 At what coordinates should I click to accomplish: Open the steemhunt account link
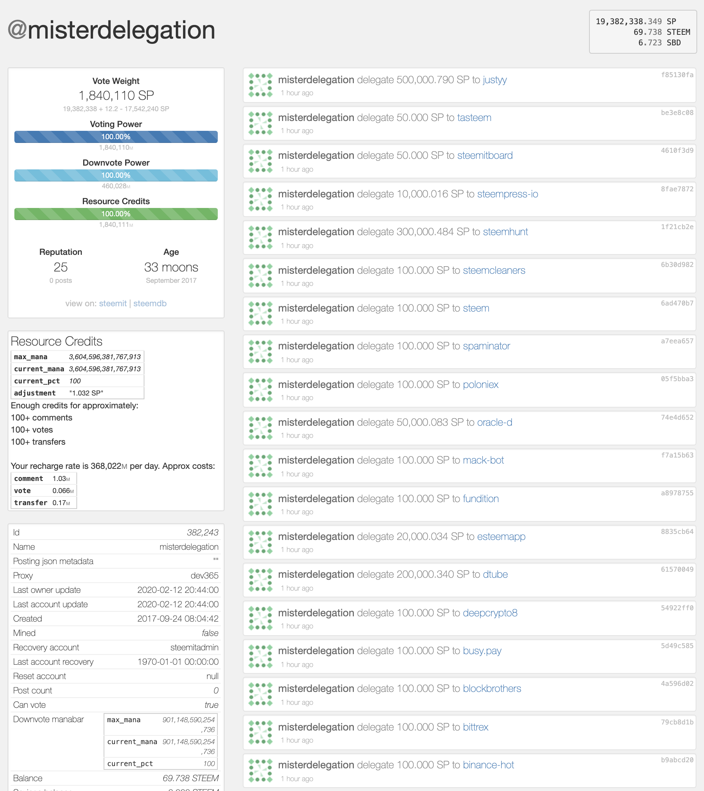505,232
